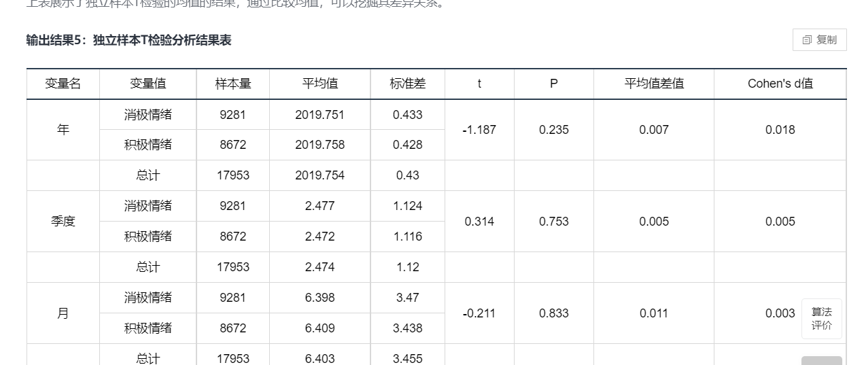Select standard deviation 0.433

pyautogui.click(x=408, y=115)
